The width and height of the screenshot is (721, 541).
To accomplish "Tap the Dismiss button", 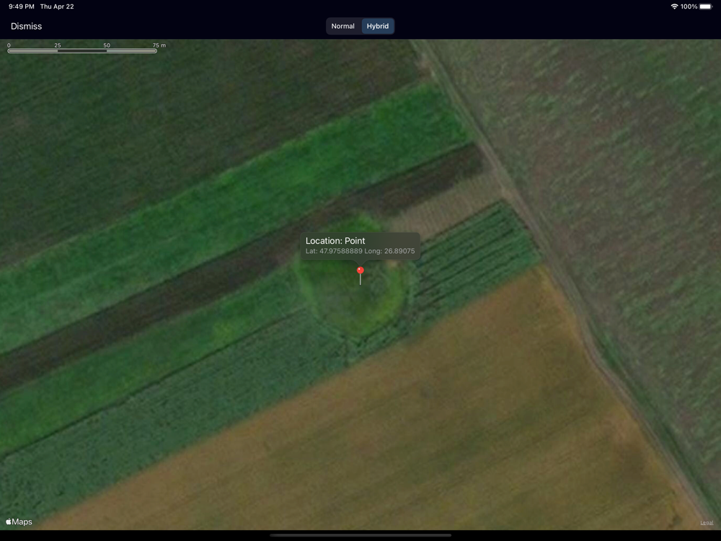I will [26, 26].
